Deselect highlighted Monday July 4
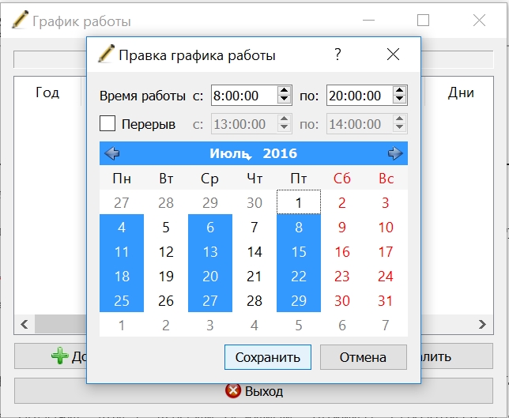This screenshot has width=509, height=418. click(122, 227)
